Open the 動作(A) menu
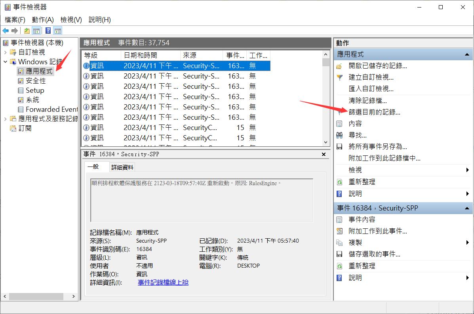The height and width of the screenshot is (314, 474). tap(43, 20)
